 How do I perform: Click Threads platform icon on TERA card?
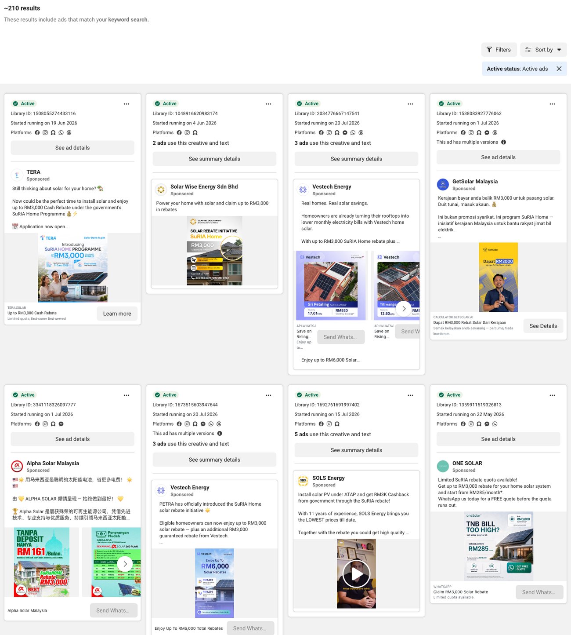point(69,132)
